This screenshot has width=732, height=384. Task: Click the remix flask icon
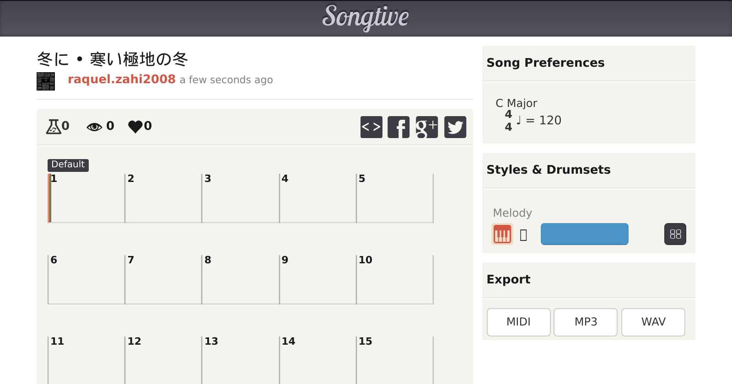click(54, 126)
